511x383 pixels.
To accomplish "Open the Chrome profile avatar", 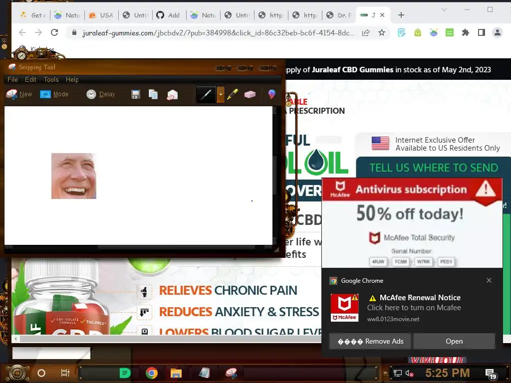I will [498, 32].
